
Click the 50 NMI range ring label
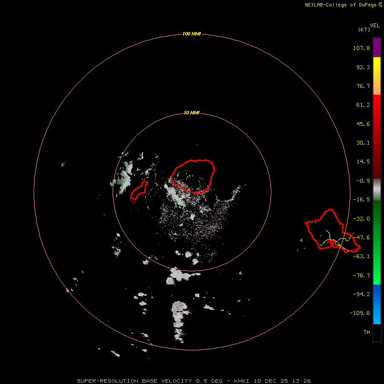(x=192, y=113)
